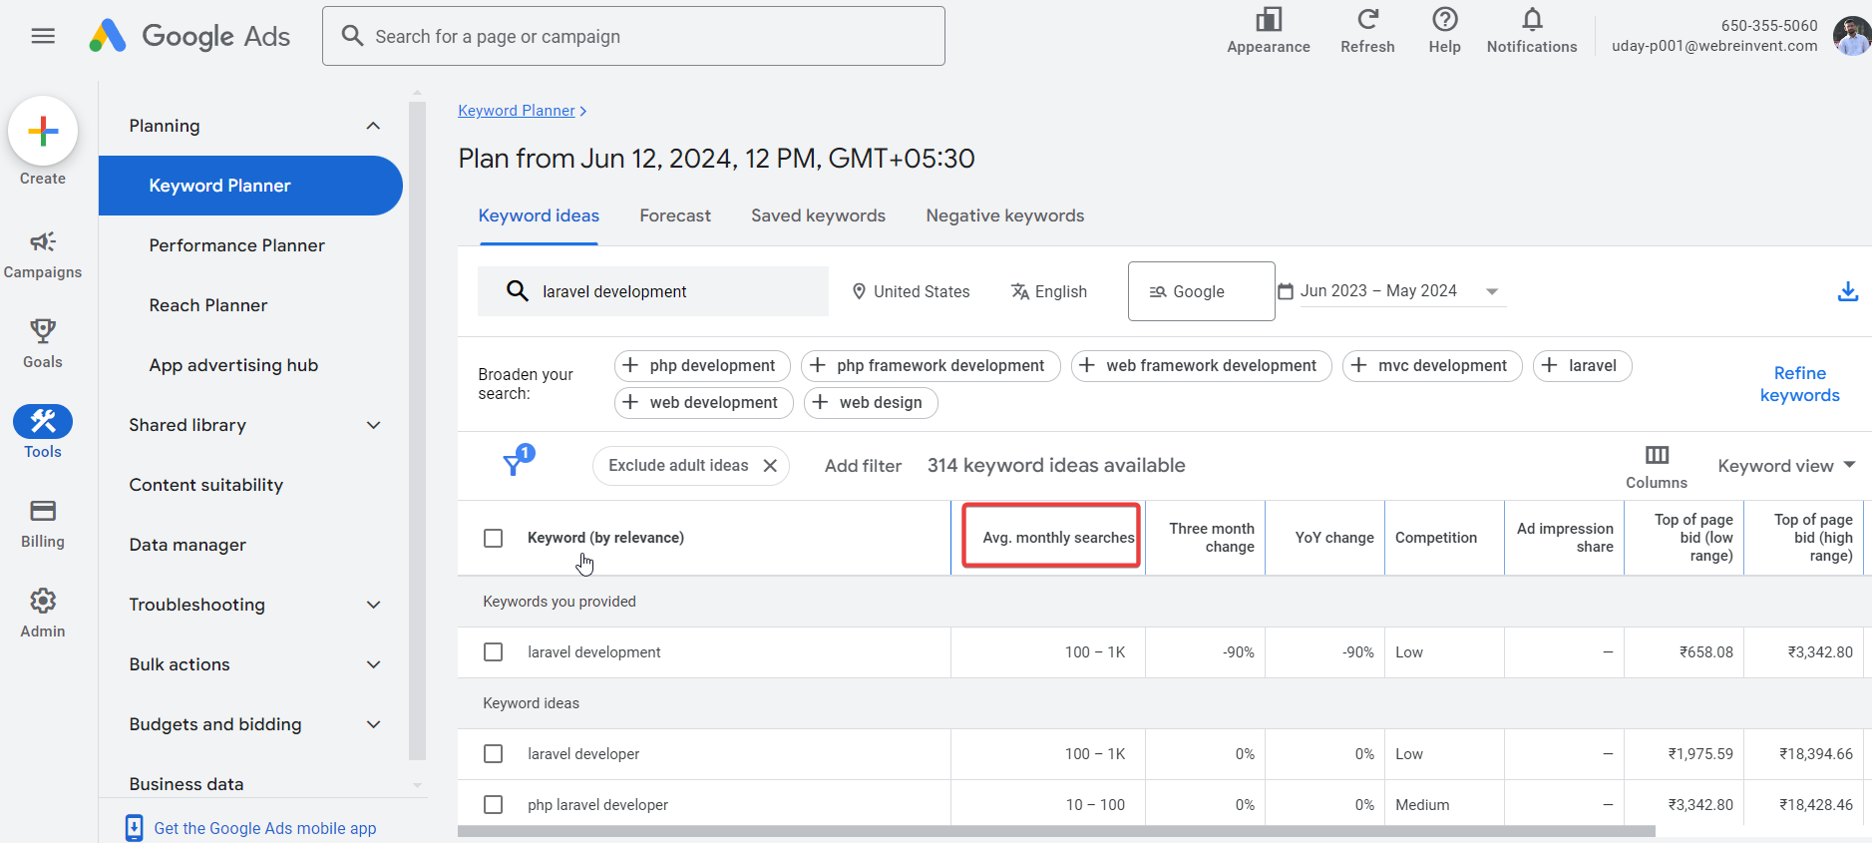
Task: Open Reach Planner
Action: (207, 305)
